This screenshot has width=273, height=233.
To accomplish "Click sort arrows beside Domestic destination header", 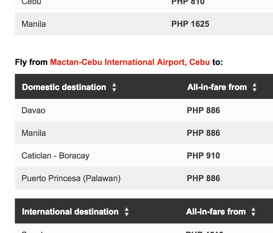I will (x=114, y=87).
